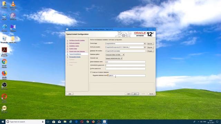The height and width of the screenshot is (124, 221).
Task: Launch OBS Studio from the desktop shortcut
Action: 4,86
